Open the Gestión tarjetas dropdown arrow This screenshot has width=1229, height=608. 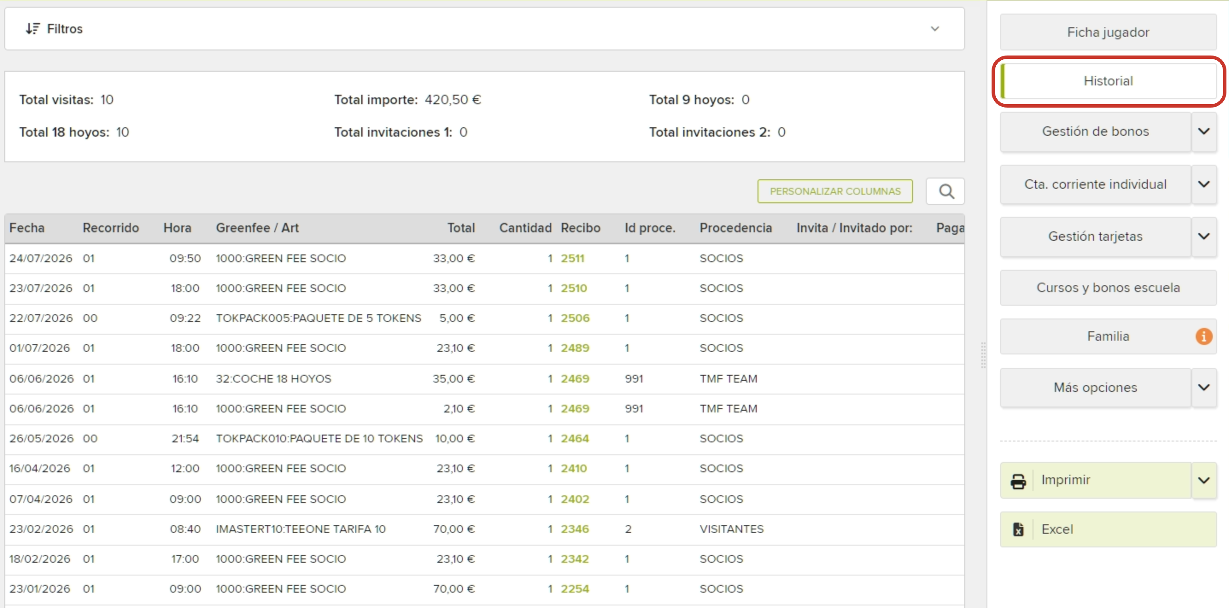pos(1204,237)
